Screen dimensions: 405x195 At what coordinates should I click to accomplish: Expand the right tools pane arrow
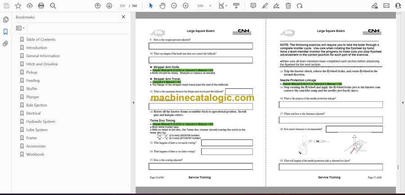(402, 103)
